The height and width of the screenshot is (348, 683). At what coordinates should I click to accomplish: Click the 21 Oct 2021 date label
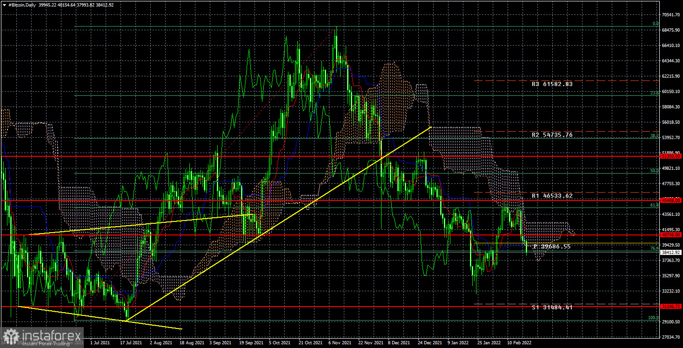point(310,342)
